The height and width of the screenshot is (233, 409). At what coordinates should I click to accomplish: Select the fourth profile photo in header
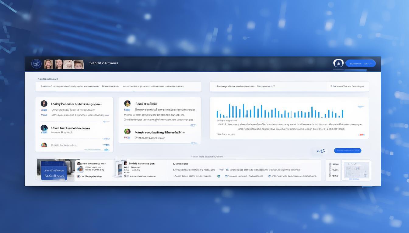[x=79, y=64]
